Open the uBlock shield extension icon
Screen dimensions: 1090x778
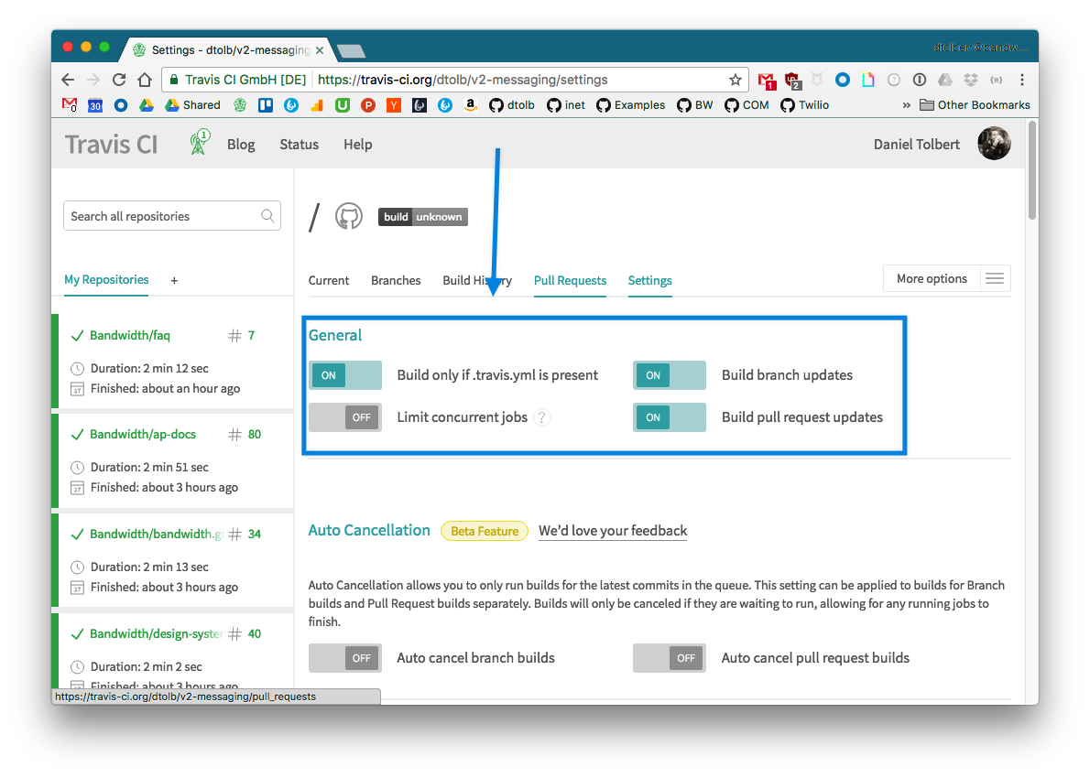[x=792, y=81]
